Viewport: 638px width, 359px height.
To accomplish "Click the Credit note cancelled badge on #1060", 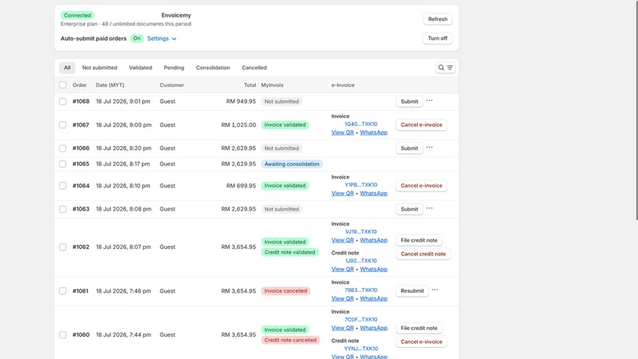I will tap(290, 341).
